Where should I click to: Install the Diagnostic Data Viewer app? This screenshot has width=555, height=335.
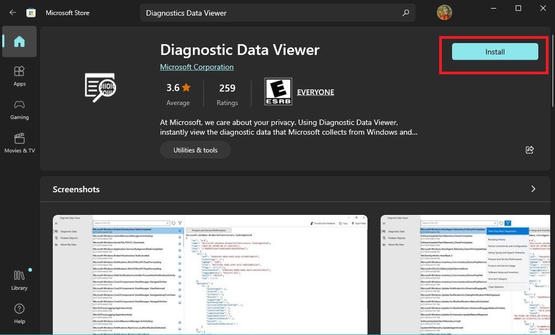pyautogui.click(x=494, y=52)
